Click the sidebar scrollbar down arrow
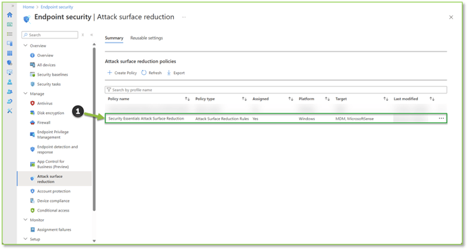The width and height of the screenshot is (468, 250). pyautogui.click(x=94, y=241)
